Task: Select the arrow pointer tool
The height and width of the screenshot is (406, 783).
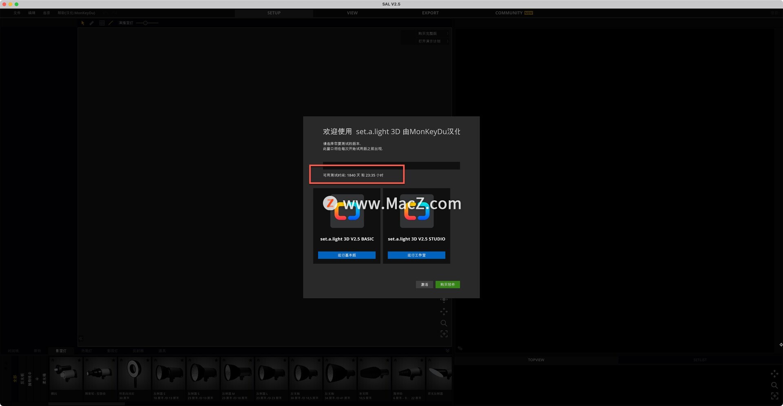Action: [82, 23]
